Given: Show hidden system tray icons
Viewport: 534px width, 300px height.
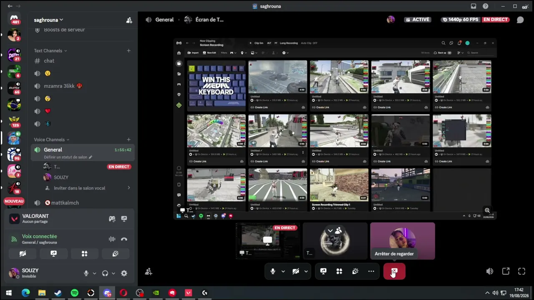Looking at the screenshot, I should 487,293.
